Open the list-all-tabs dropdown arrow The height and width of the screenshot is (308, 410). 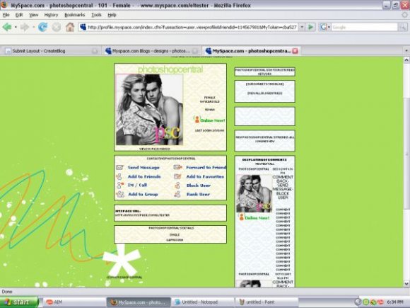pyautogui.click(x=406, y=51)
